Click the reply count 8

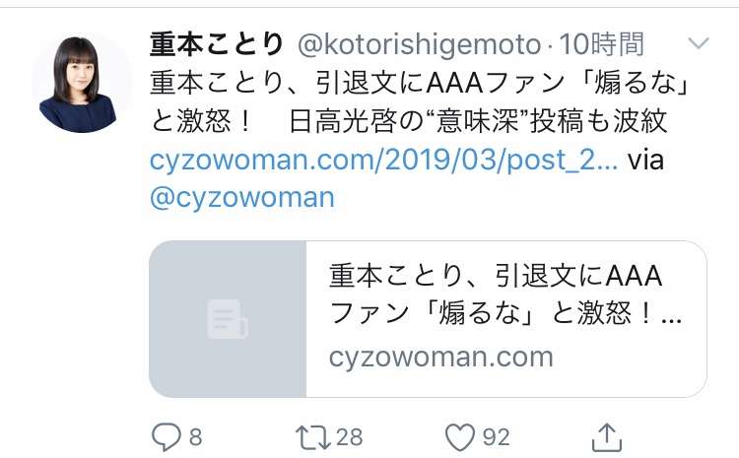[x=196, y=437]
